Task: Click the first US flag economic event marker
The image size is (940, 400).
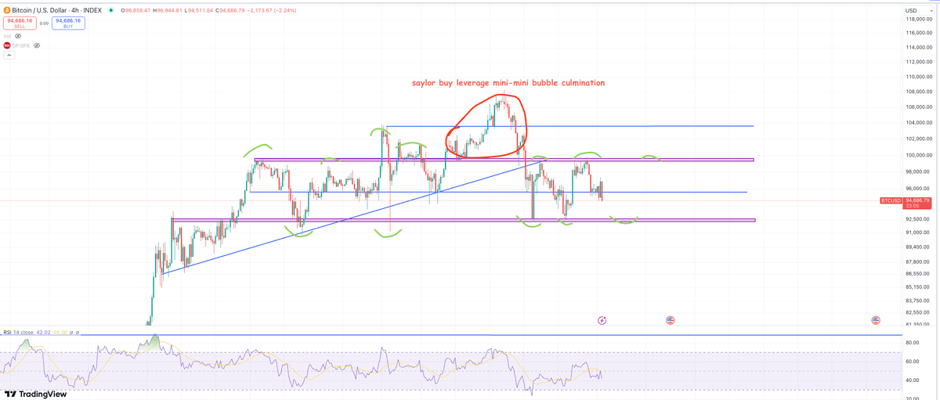Action: click(x=670, y=320)
